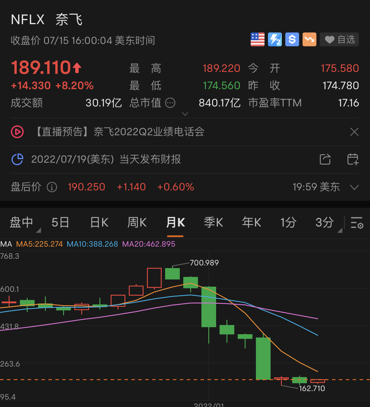Tap the 今开 value 175.580
The width and height of the screenshot is (370, 407).
click(x=340, y=69)
